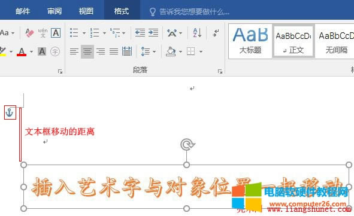Image resolution: width=354 pixels, height=216 pixels.
Task: Expand the line spacing dropdown arrow
Action: click(x=154, y=51)
